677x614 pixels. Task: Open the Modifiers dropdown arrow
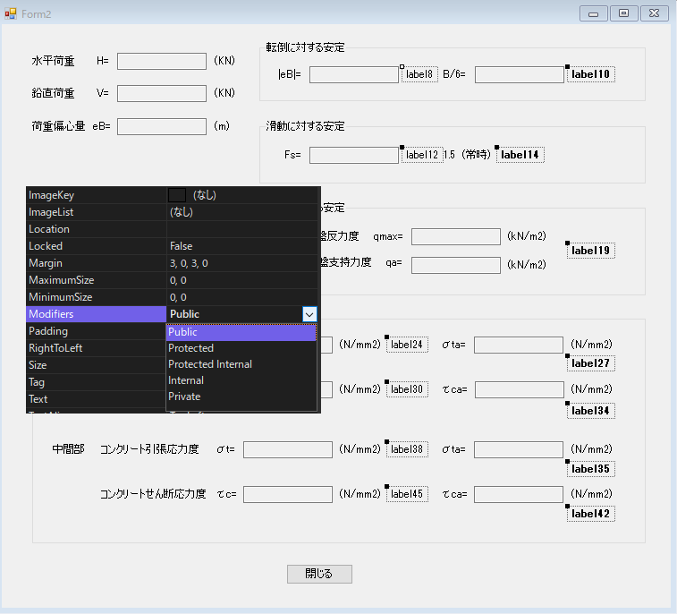pyautogui.click(x=309, y=314)
